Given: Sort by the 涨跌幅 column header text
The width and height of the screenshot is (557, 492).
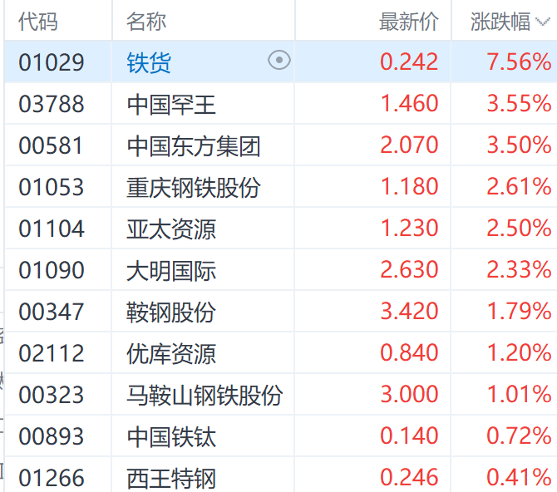Looking at the screenshot, I should (x=500, y=22).
